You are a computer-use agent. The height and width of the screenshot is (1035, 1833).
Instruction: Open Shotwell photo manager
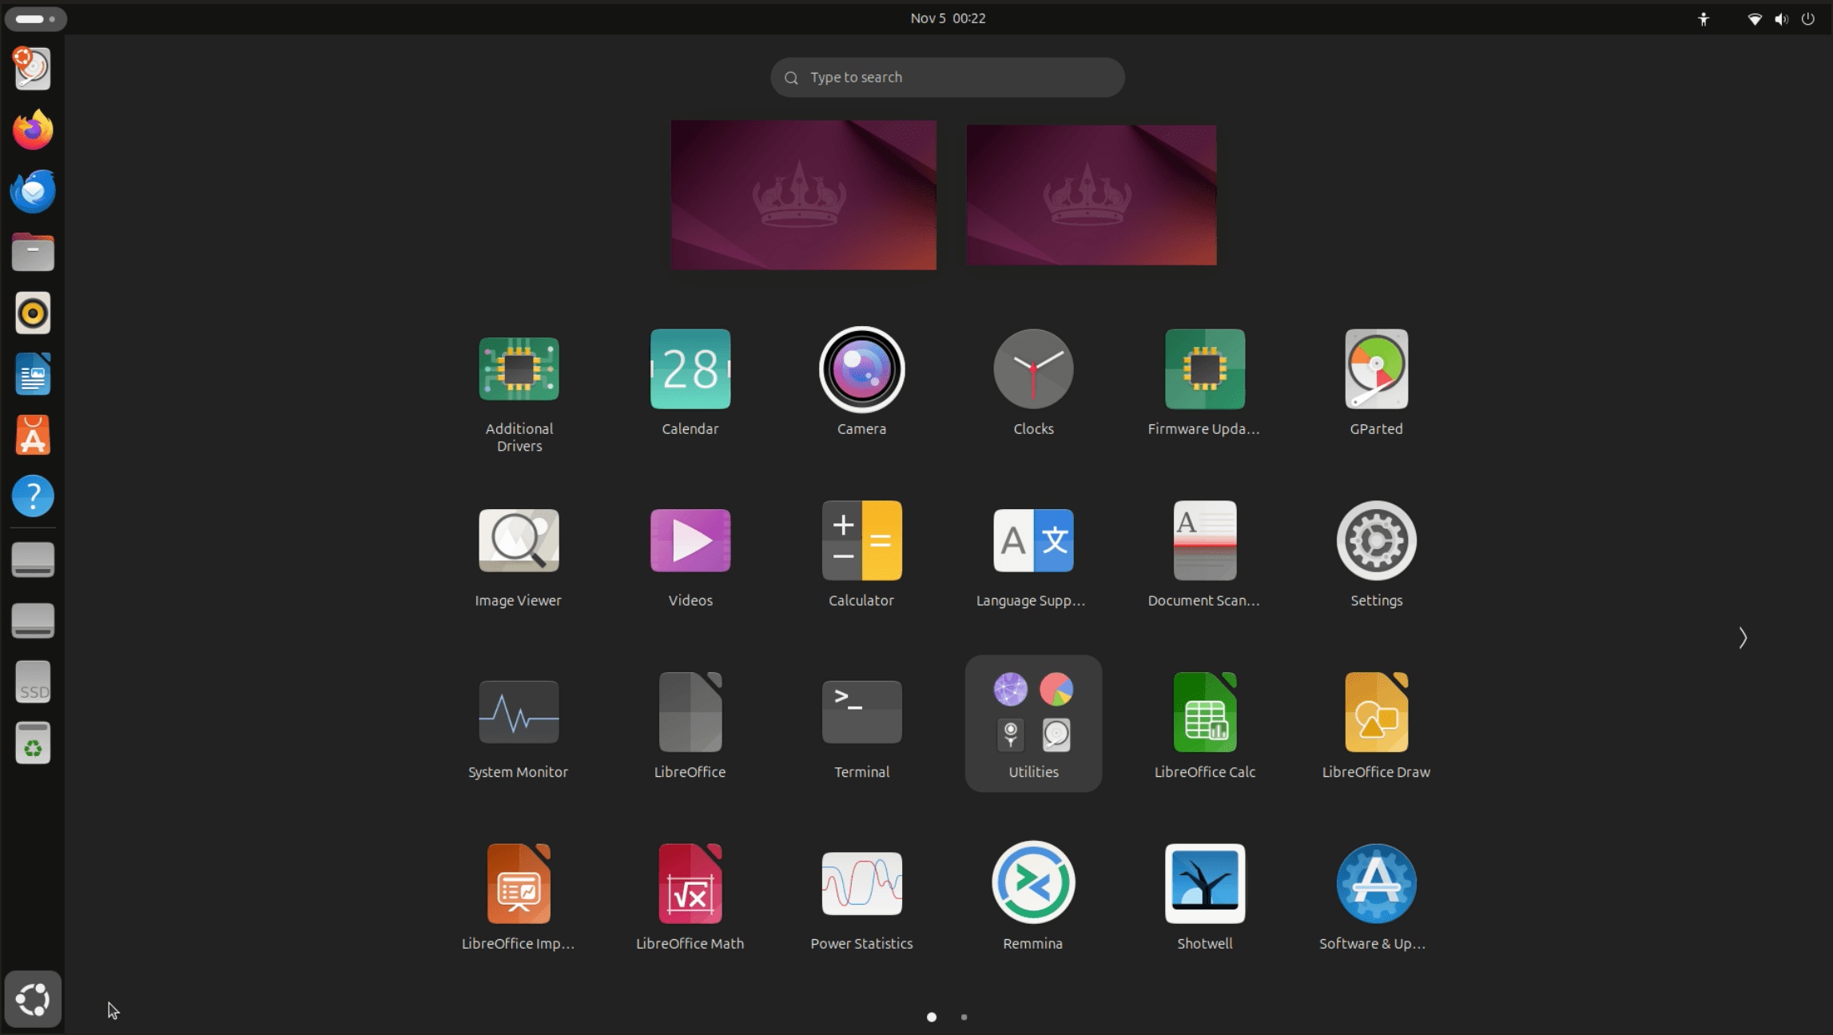pyautogui.click(x=1204, y=884)
